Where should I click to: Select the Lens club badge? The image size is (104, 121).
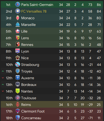(x=18, y=38)
